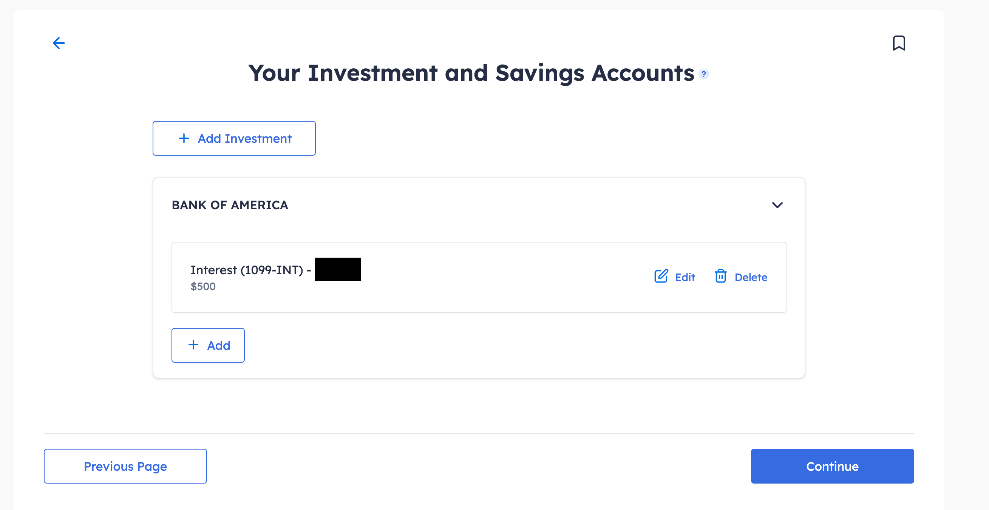Bookmark this page with the bookmark icon
Viewport: 989px width, 510px height.
[898, 43]
